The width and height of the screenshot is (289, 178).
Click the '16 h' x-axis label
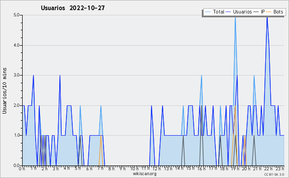coord(201,169)
